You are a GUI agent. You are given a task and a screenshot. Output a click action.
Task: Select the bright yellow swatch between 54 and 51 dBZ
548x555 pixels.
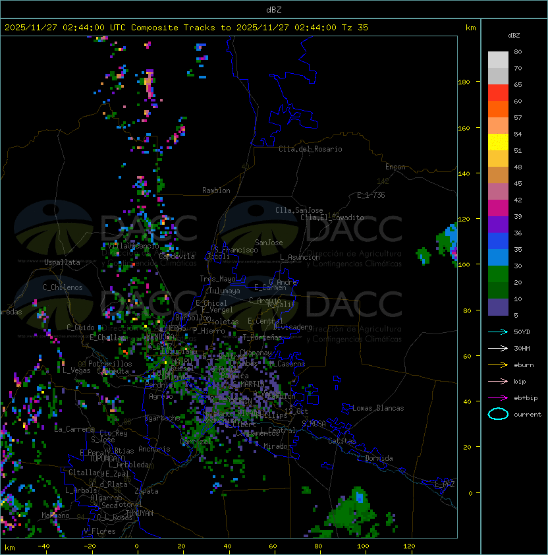[498, 142]
